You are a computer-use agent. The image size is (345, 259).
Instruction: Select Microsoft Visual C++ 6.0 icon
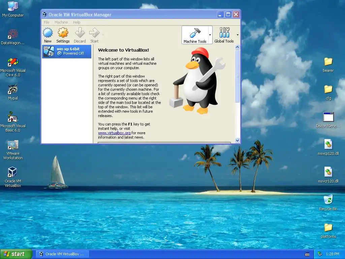(x=13, y=67)
